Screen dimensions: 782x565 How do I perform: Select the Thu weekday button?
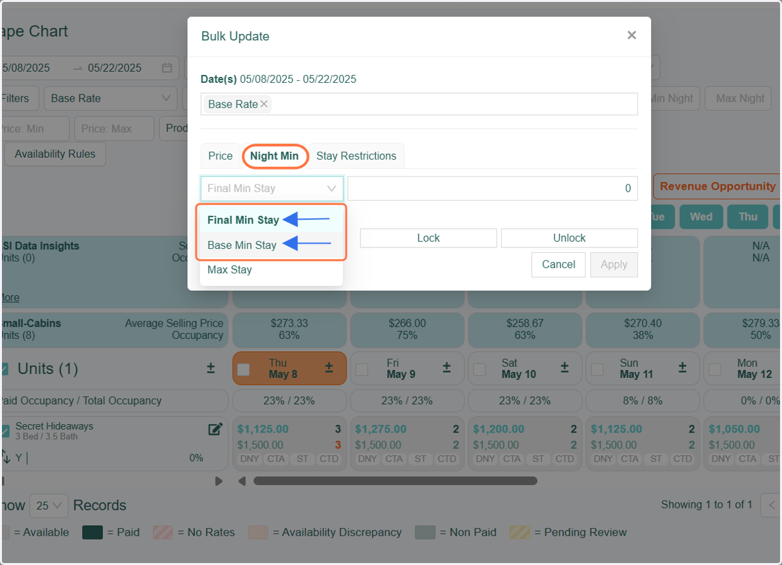pos(748,216)
